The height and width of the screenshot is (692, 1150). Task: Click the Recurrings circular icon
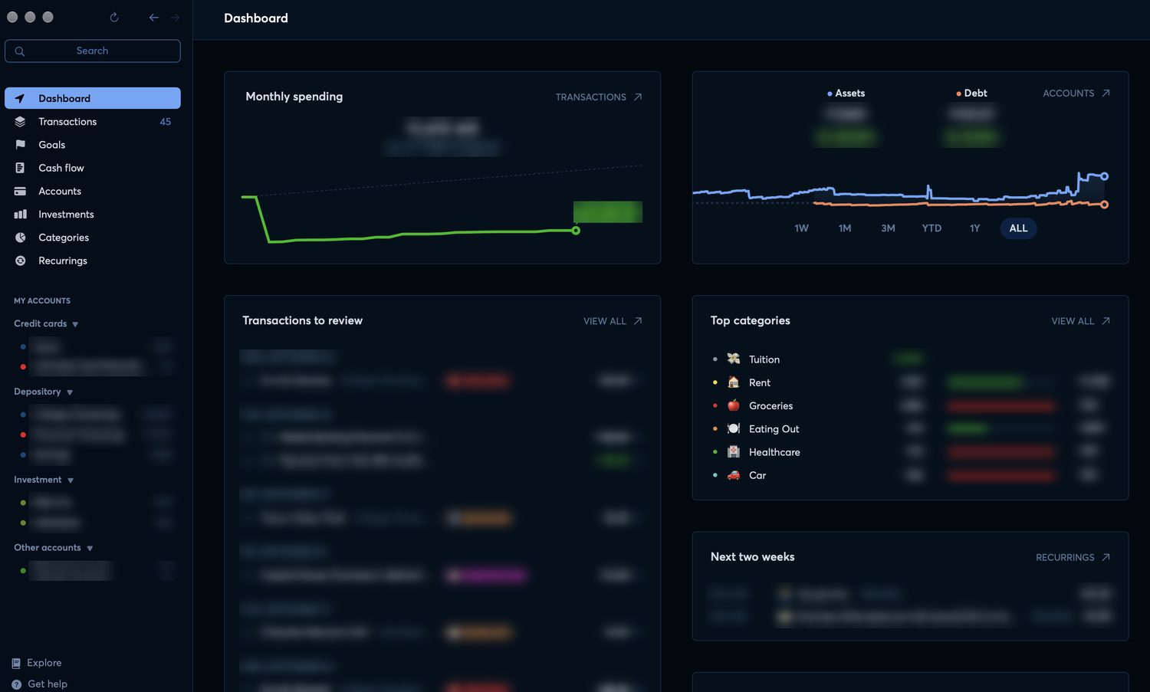point(20,261)
